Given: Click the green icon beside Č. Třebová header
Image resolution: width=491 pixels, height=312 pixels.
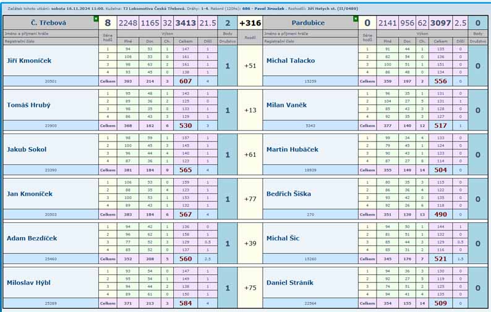Looking at the screenshot, I should pyautogui.click(x=96, y=19).
